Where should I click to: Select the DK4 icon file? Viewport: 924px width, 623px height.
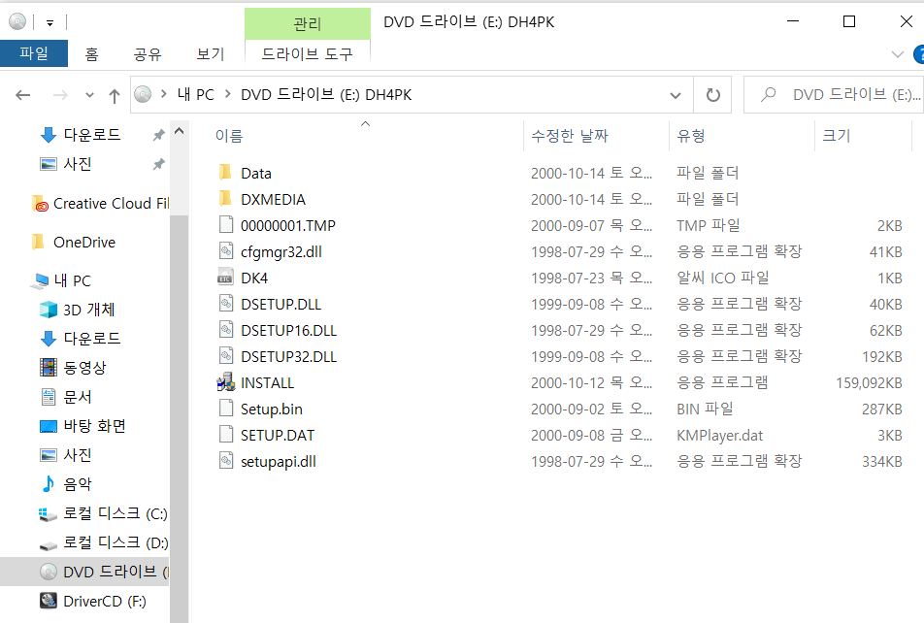point(226,278)
